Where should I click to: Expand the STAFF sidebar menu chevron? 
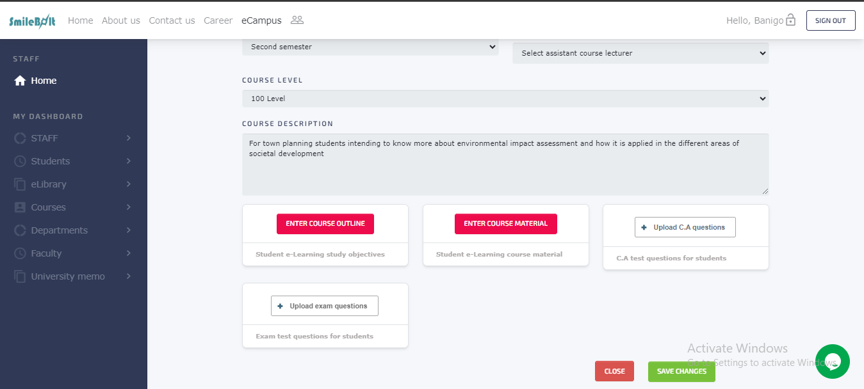128,138
